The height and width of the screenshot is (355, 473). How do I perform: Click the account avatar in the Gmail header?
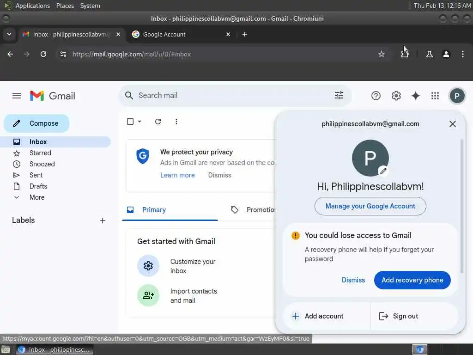coord(457,96)
